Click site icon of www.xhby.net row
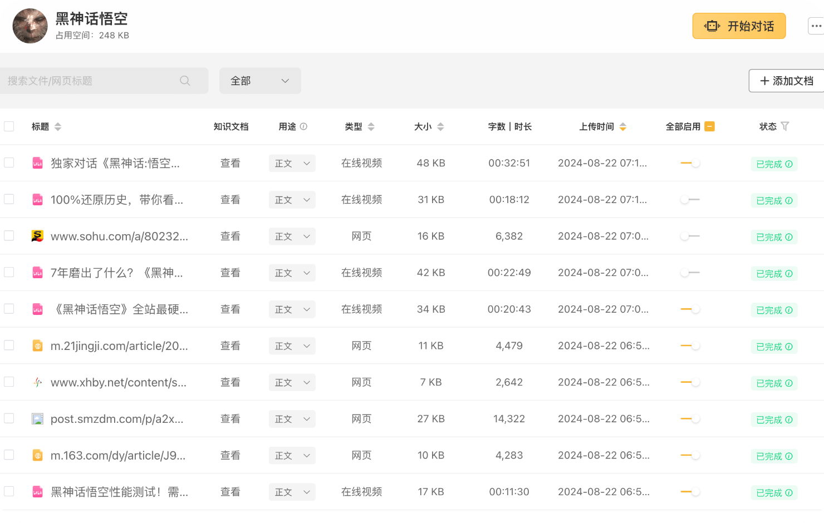Viewport: 824px width, 523px height. (x=37, y=382)
